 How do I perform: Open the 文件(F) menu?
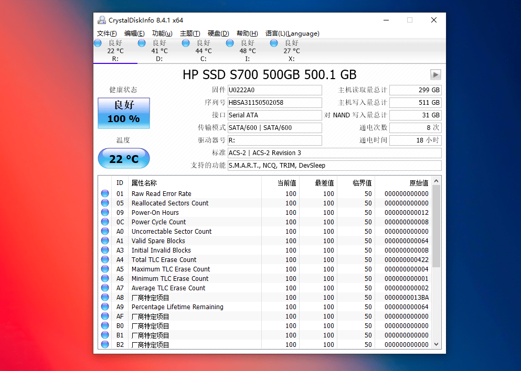107,34
